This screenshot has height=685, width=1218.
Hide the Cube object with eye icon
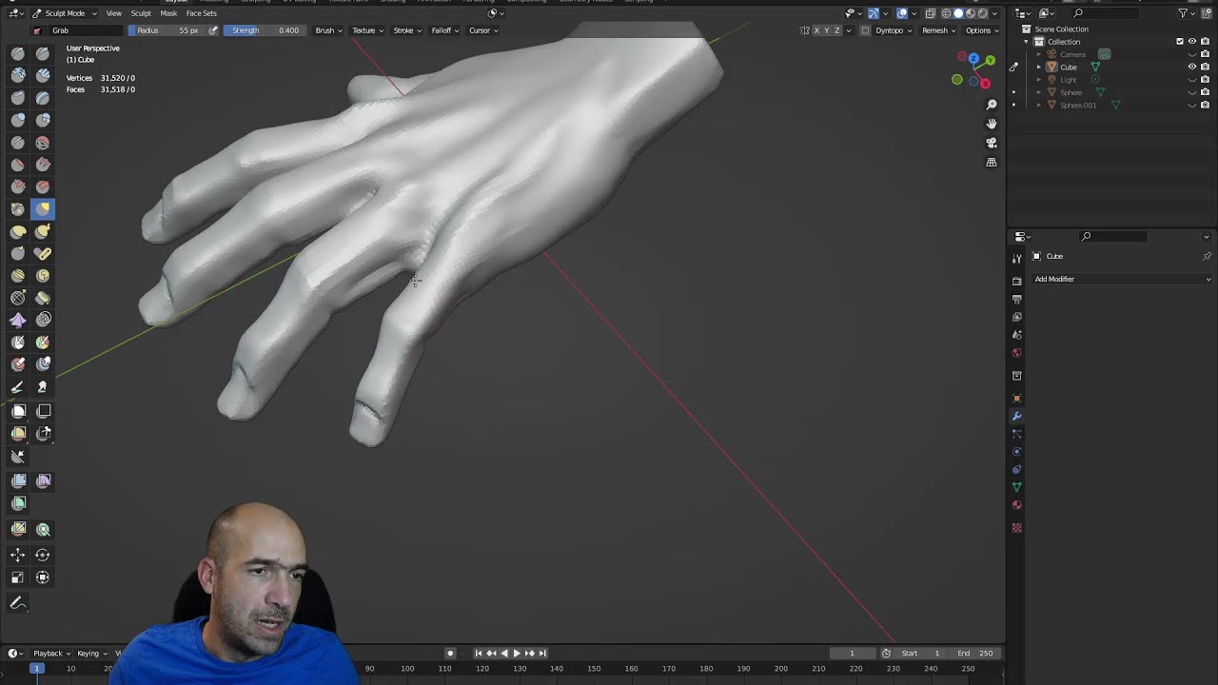[x=1192, y=68]
